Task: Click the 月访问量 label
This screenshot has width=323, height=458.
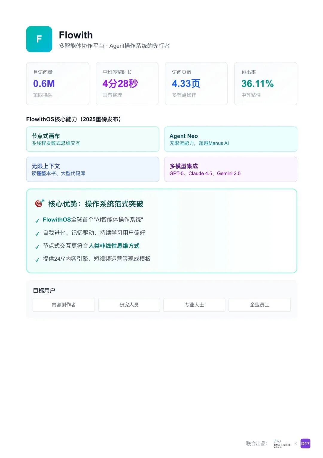Action: [43, 72]
